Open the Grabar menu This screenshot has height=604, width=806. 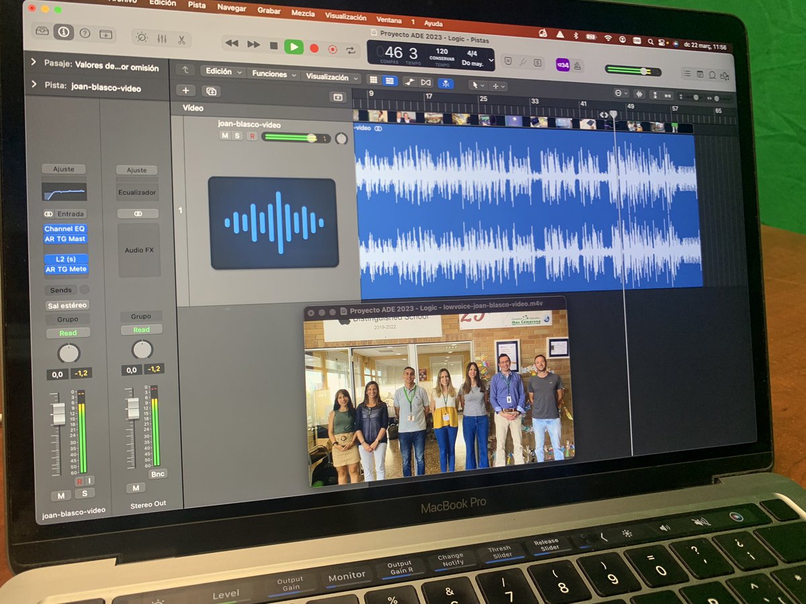(269, 10)
